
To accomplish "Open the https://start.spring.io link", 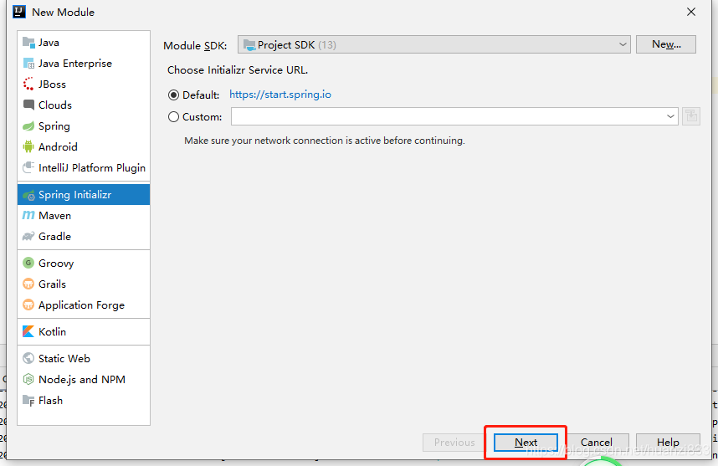I will point(280,95).
